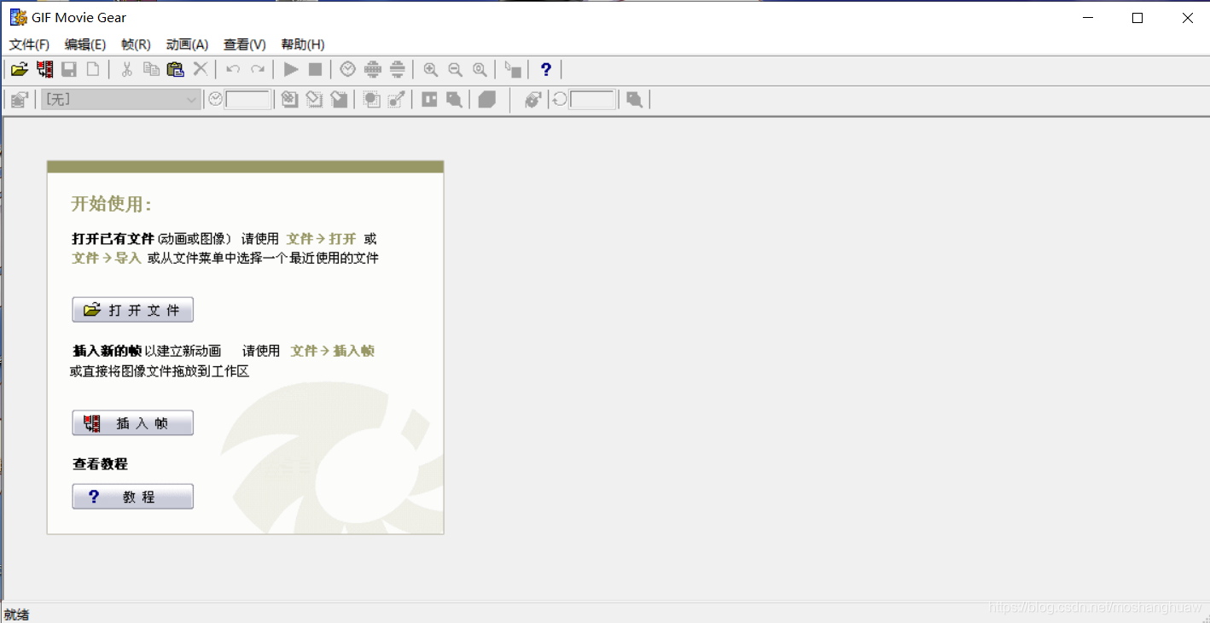The width and height of the screenshot is (1210, 623).
Task: Open the 文件(F) menu
Action: pos(29,44)
